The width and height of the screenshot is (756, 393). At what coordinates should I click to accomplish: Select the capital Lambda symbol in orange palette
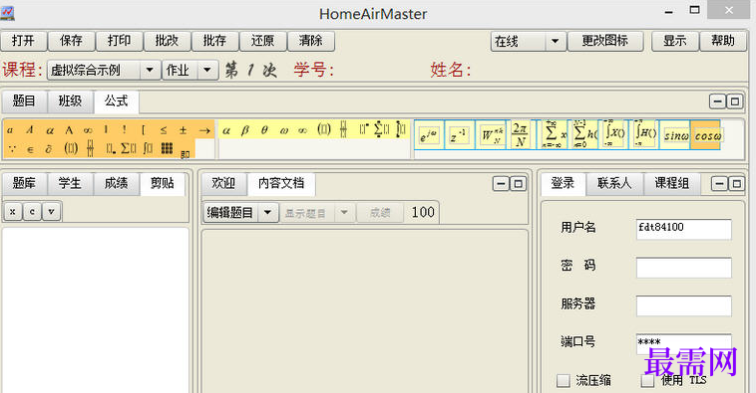coord(69,130)
